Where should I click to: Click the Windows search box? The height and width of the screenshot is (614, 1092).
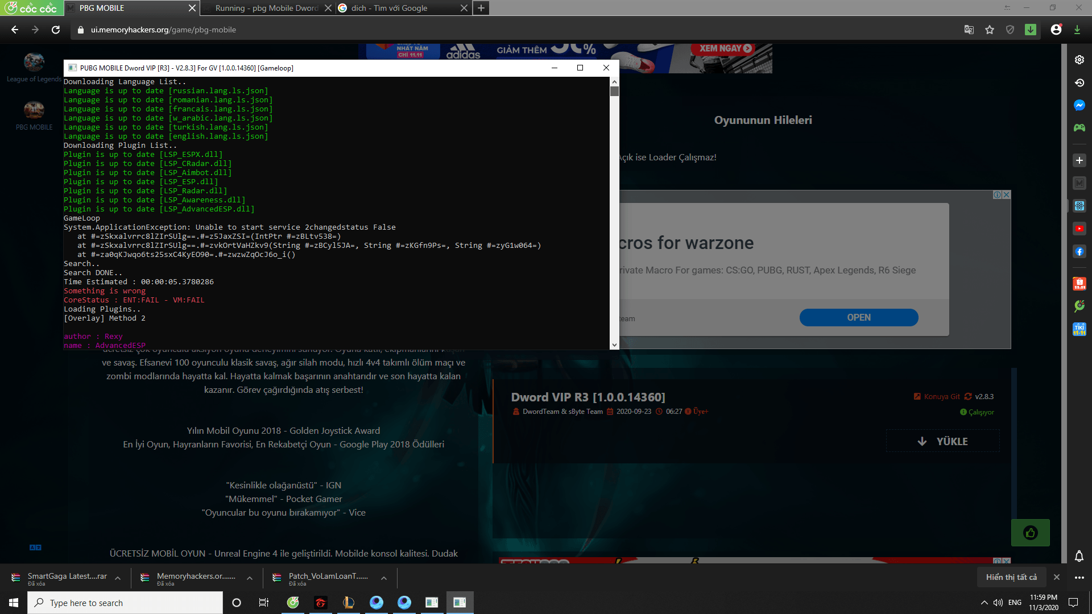[125, 603]
